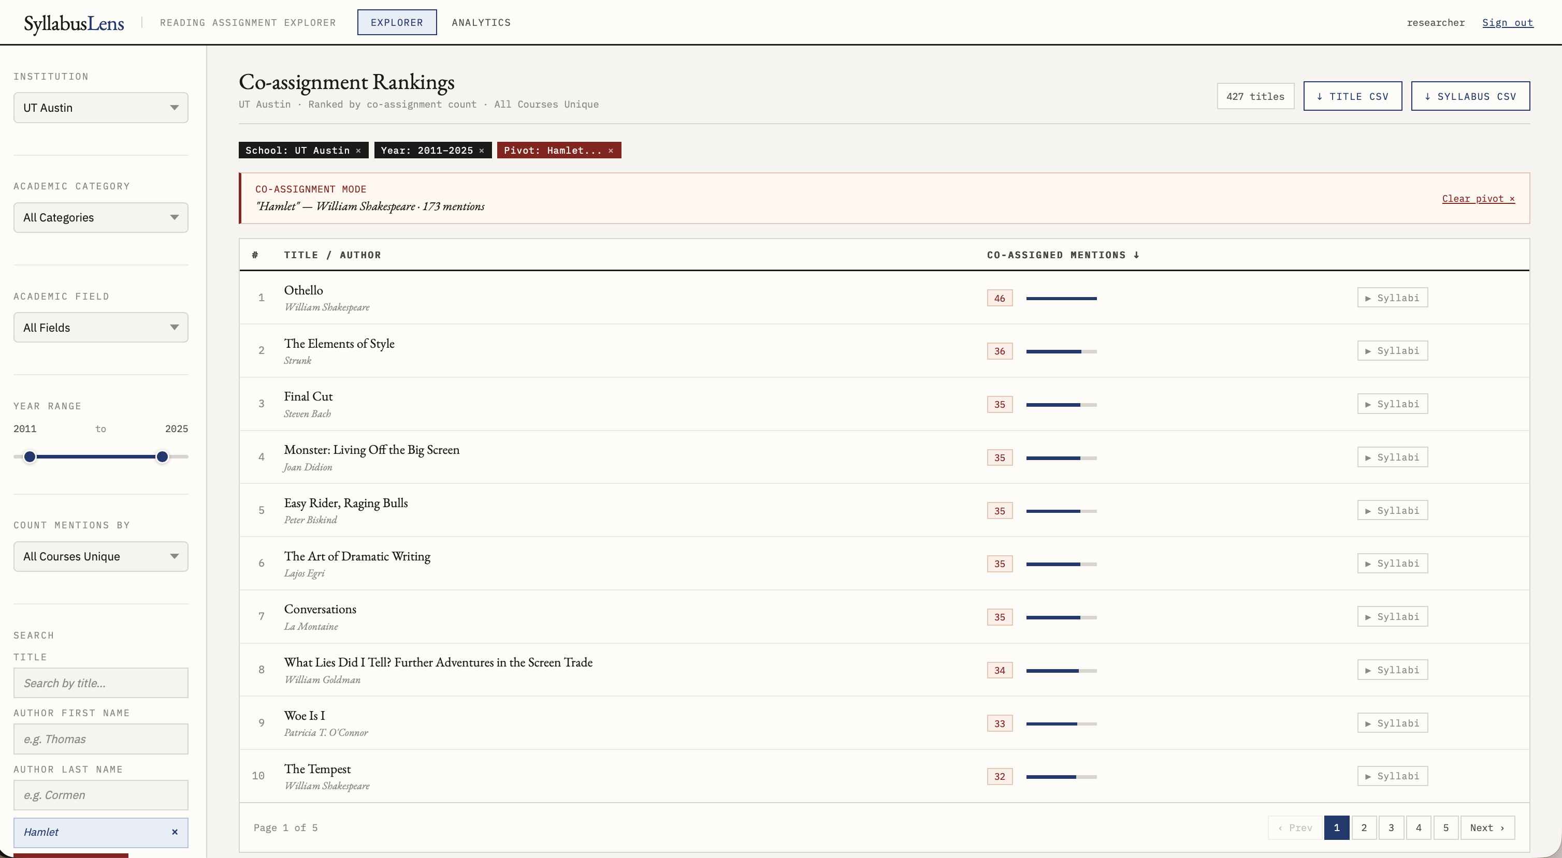Click the Prev page button
Screen dimensions: 1562x858
[1295, 827]
